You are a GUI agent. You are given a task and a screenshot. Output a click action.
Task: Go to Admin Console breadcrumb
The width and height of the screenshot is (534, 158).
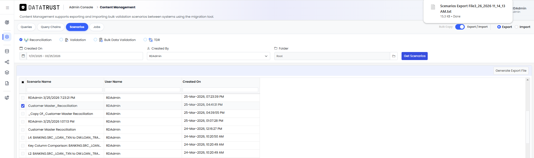[x=81, y=7]
